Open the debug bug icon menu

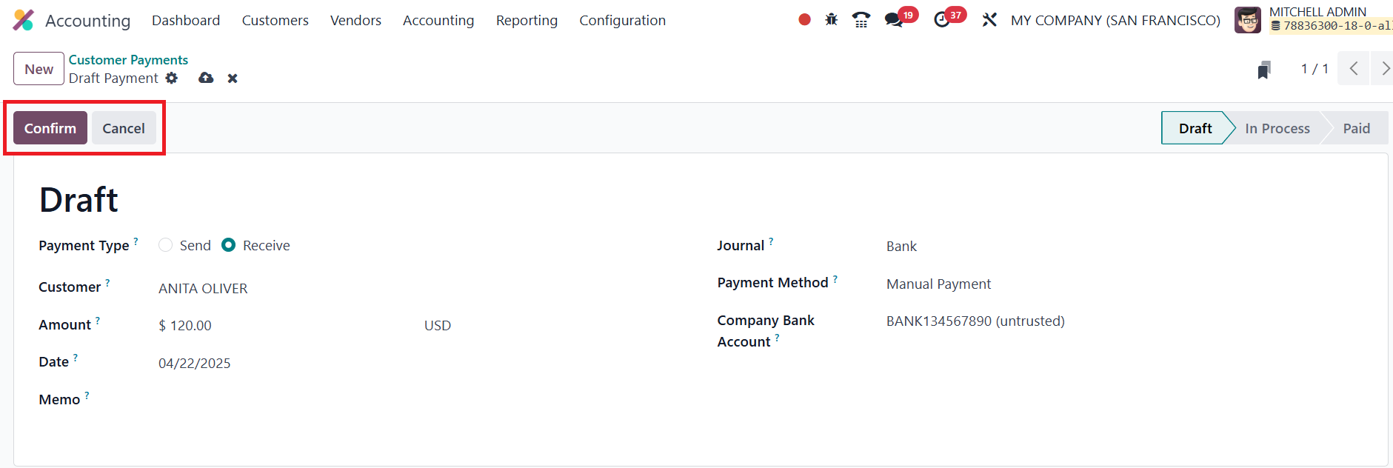(832, 20)
